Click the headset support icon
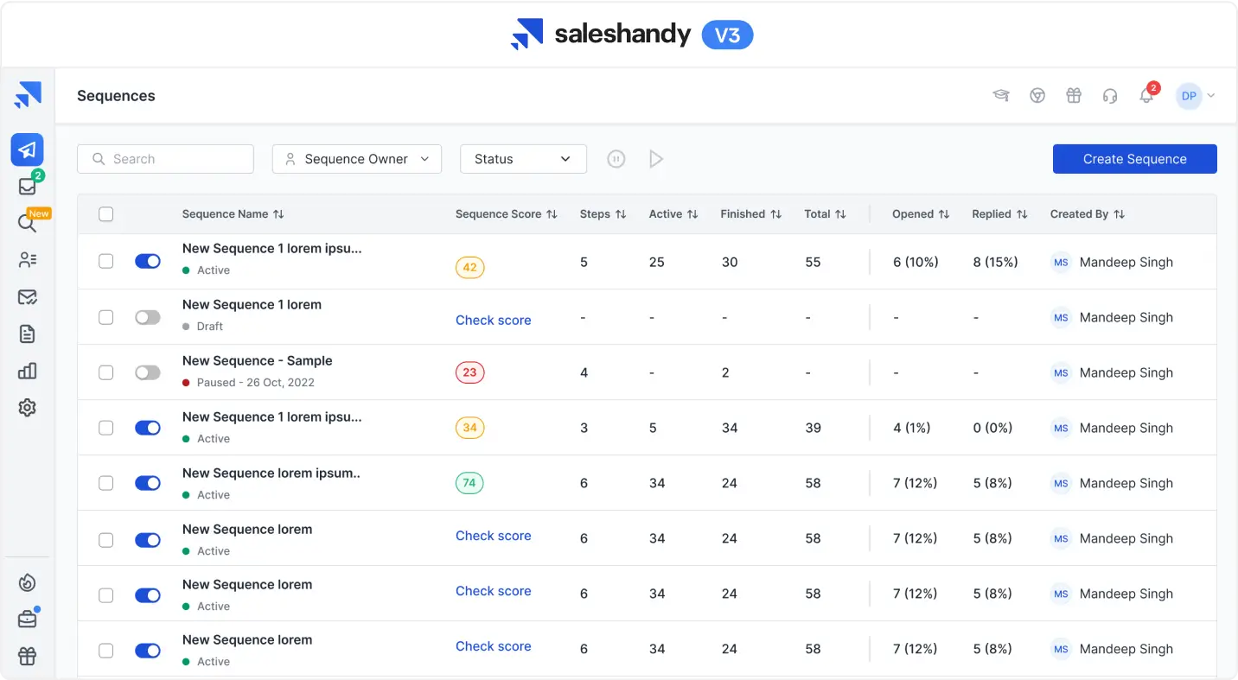 [x=1110, y=96]
